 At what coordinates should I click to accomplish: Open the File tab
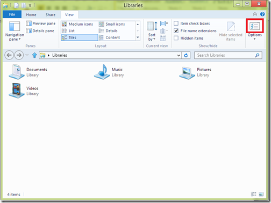coord(12,14)
